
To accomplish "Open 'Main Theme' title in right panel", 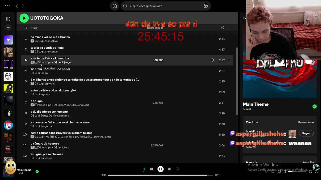I will 256,104.
